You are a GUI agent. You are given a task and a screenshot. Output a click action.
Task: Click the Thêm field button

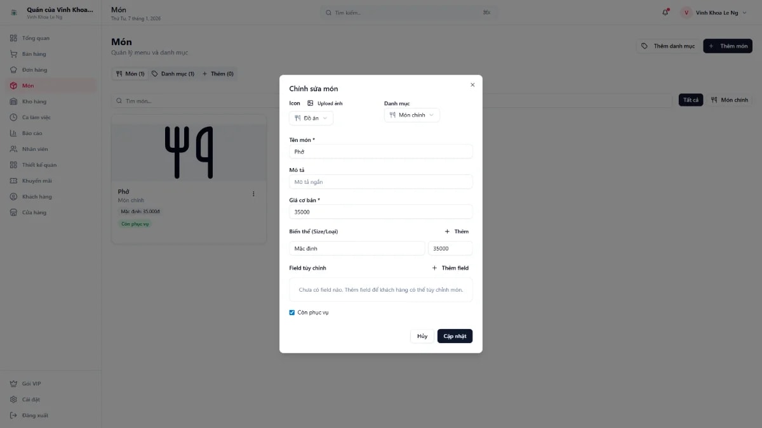(x=450, y=268)
